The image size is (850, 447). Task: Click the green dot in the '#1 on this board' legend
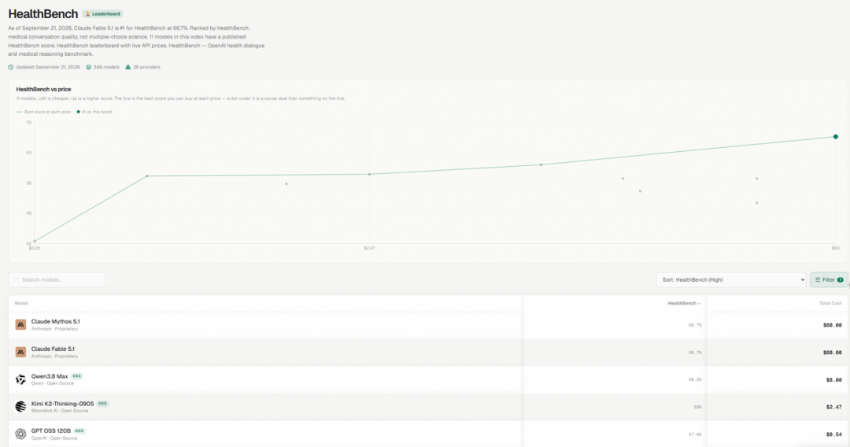point(78,112)
